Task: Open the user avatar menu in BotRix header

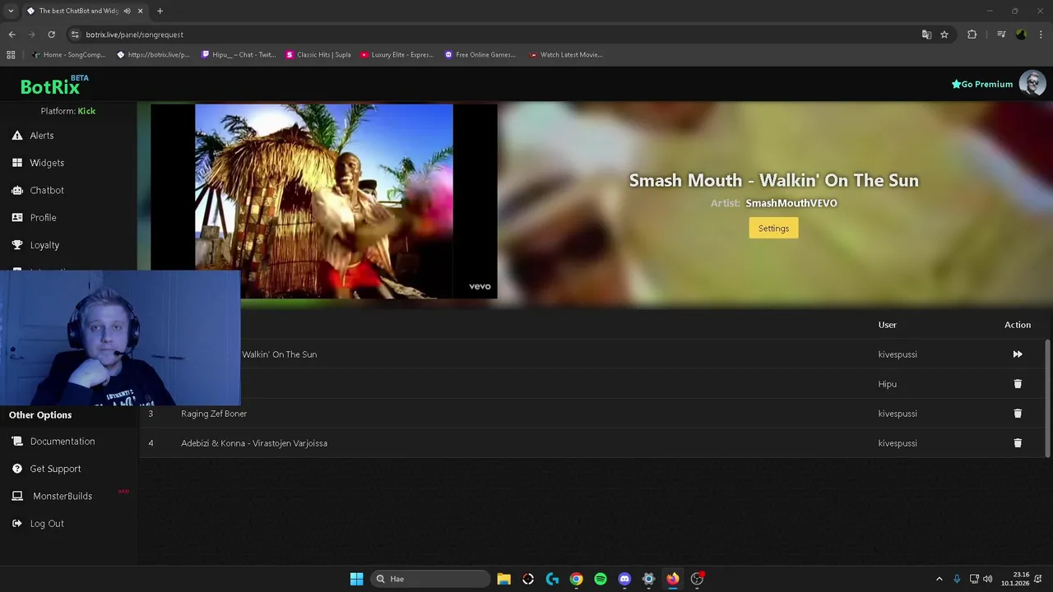Action: pyautogui.click(x=1032, y=83)
